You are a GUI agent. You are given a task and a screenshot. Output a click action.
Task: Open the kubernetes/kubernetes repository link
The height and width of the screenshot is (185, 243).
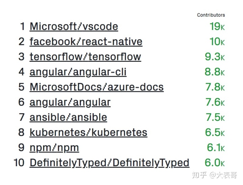[x=88, y=132]
